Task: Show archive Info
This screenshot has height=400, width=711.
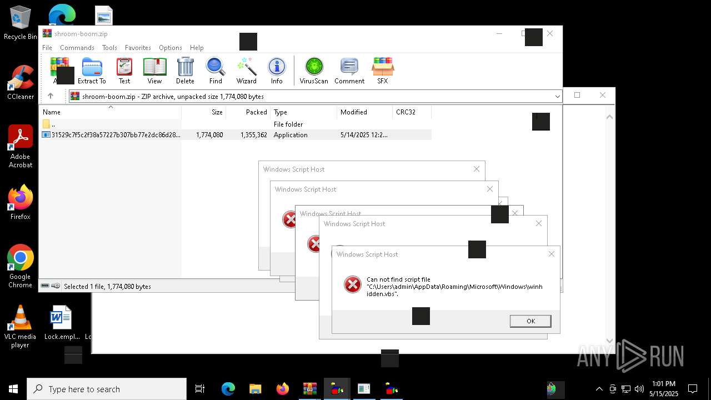Action: (x=277, y=71)
